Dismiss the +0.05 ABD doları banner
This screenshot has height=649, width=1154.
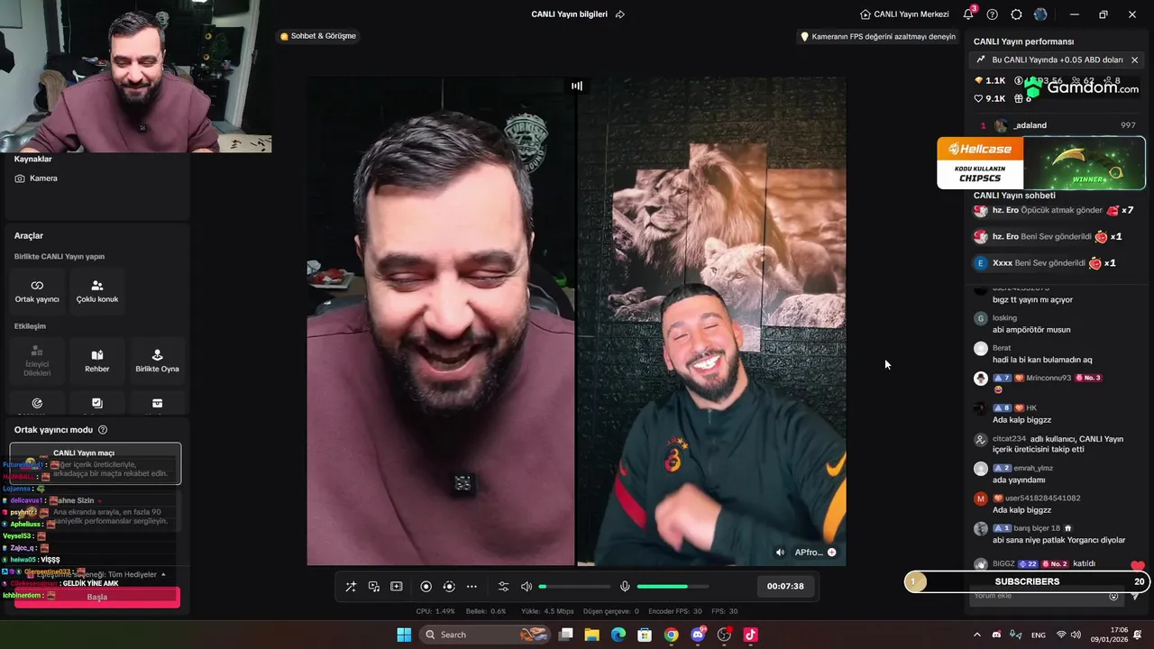point(1134,59)
